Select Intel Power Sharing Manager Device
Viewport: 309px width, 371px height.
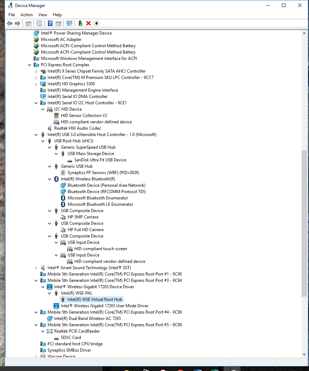[76, 33]
